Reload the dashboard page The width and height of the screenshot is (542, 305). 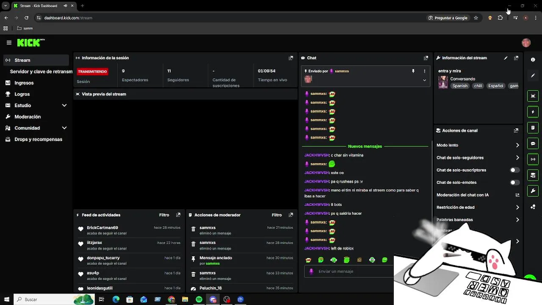point(26,18)
